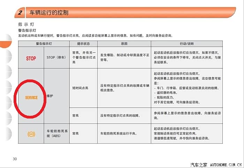Click the cause 没有特定指示灯点亮的故障或车辆相关信息

(125, 88)
